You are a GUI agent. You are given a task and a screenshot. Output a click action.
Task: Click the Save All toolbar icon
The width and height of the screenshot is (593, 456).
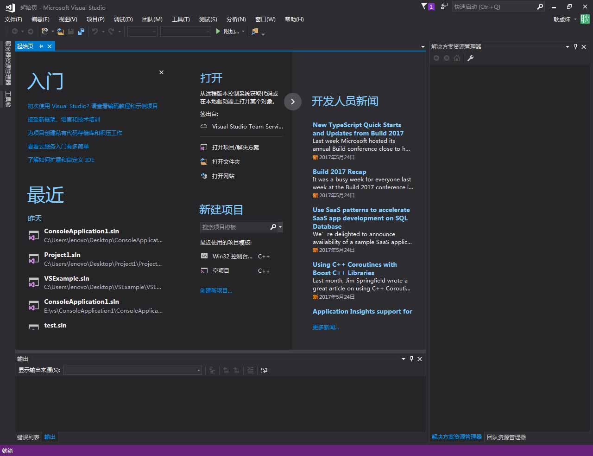pyautogui.click(x=81, y=32)
